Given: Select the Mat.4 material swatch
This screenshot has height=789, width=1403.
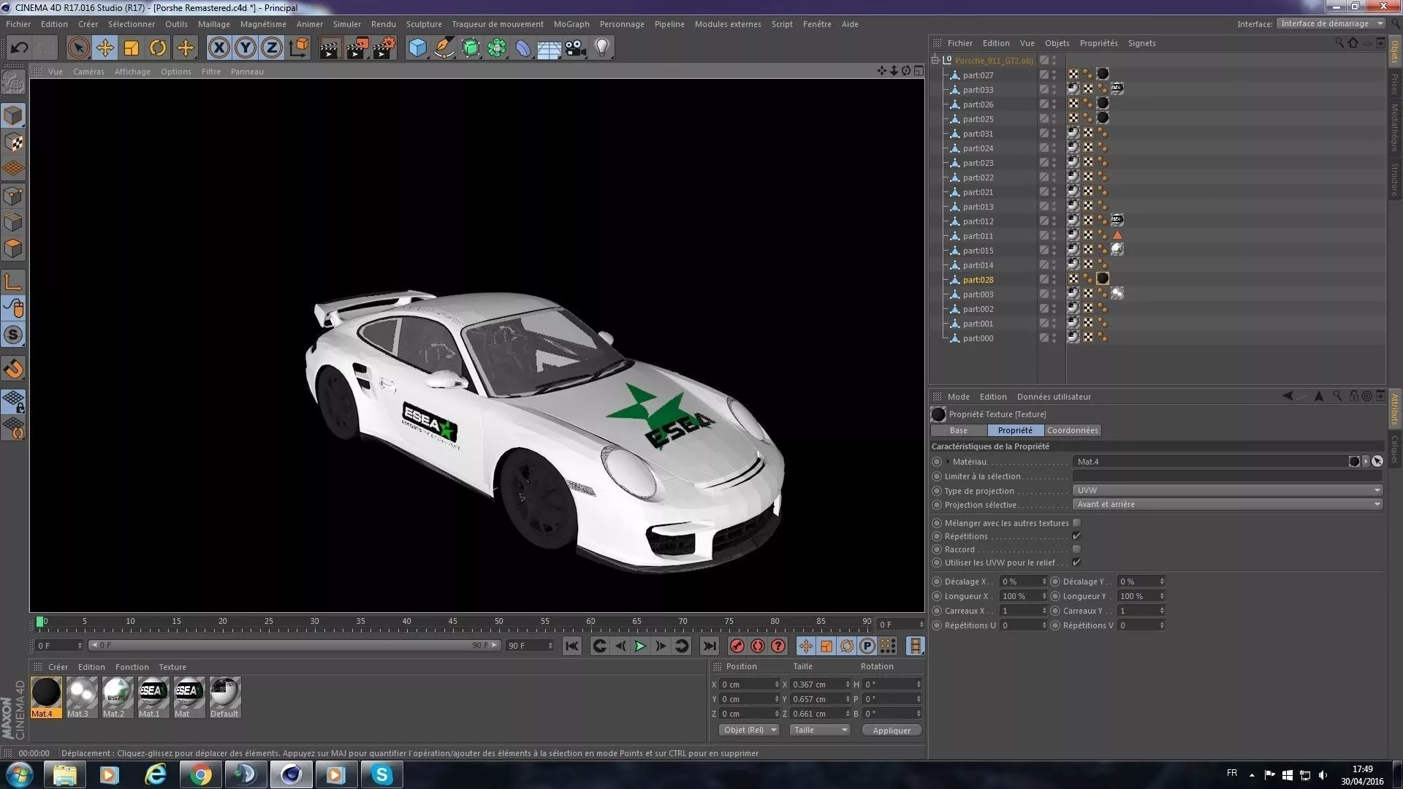Looking at the screenshot, I should [45, 697].
